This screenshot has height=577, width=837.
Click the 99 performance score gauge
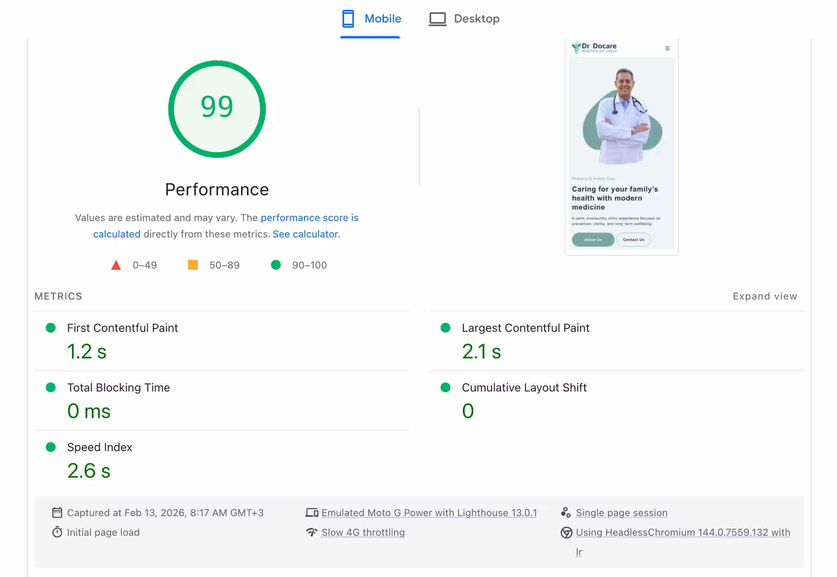(217, 109)
